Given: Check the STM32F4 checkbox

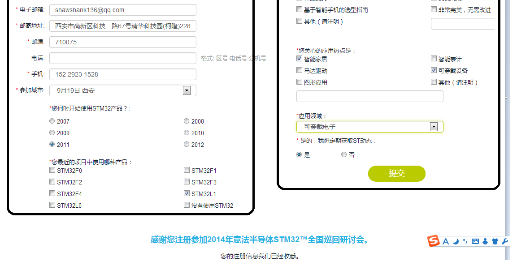Looking at the screenshot, I should click(52, 193).
